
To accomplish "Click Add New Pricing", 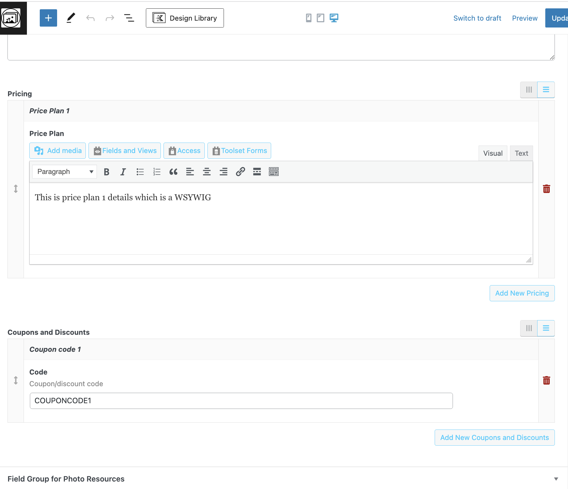I will coord(522,293).
